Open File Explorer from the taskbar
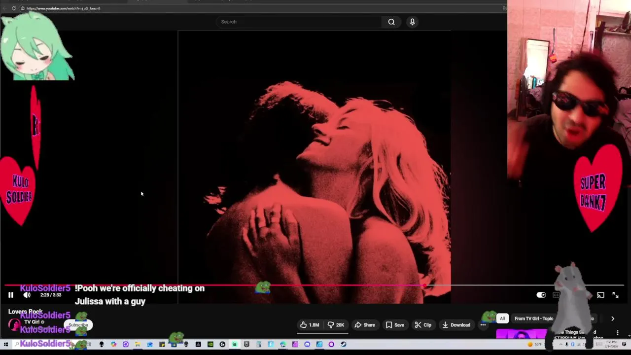The width and height of the screenshot is (631, 355). [x=138, y=344]
